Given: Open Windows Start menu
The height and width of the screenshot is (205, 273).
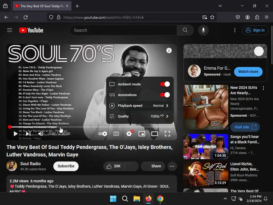Looking at the screenshot, I should pyautogui.click(x=113, y=199).
